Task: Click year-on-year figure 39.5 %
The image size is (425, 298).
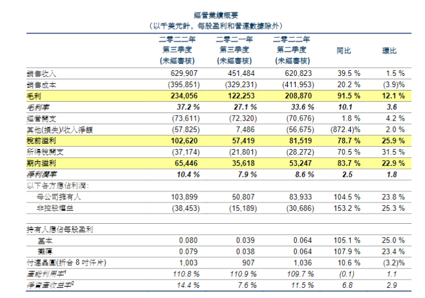Action: (x=349, y=74)
